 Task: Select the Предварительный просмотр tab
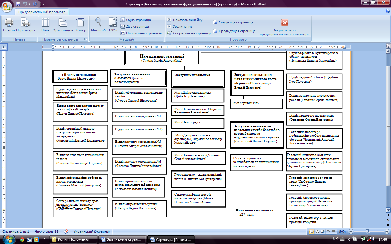click(42, 12)
